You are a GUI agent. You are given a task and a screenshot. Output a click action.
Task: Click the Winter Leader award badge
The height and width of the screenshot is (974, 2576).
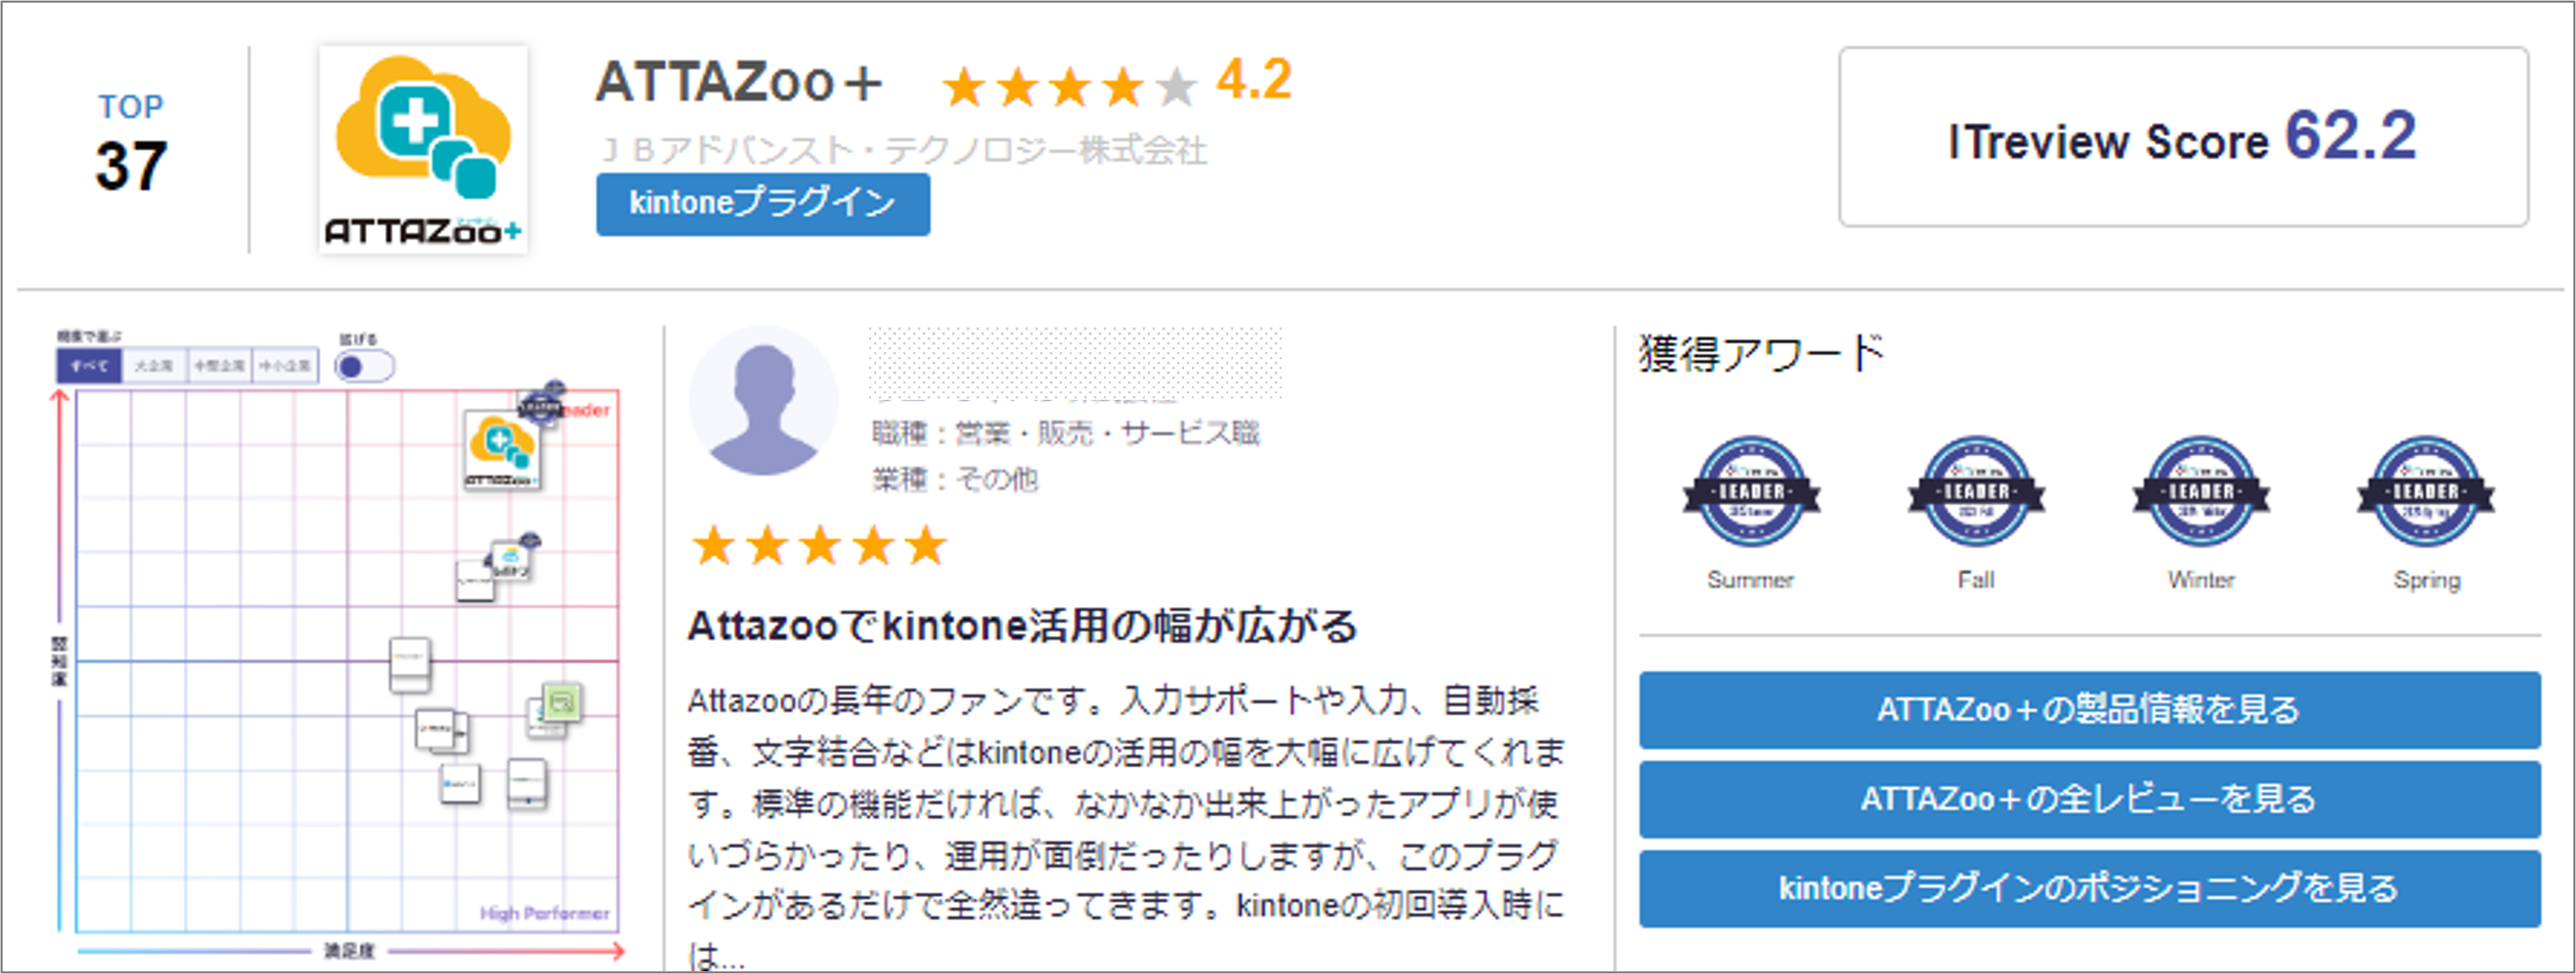(x=2200, y=492)
